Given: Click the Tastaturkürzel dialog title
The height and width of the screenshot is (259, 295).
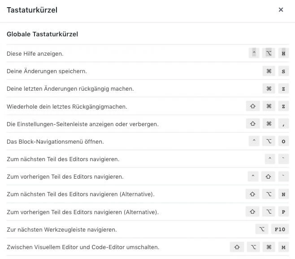Looking at the screenshot, I should (32, 10).
